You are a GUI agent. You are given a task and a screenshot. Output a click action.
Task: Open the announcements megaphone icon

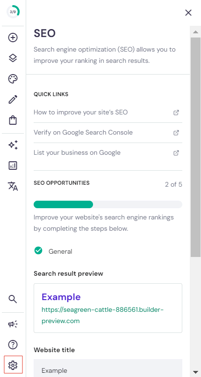pos(13,324)
